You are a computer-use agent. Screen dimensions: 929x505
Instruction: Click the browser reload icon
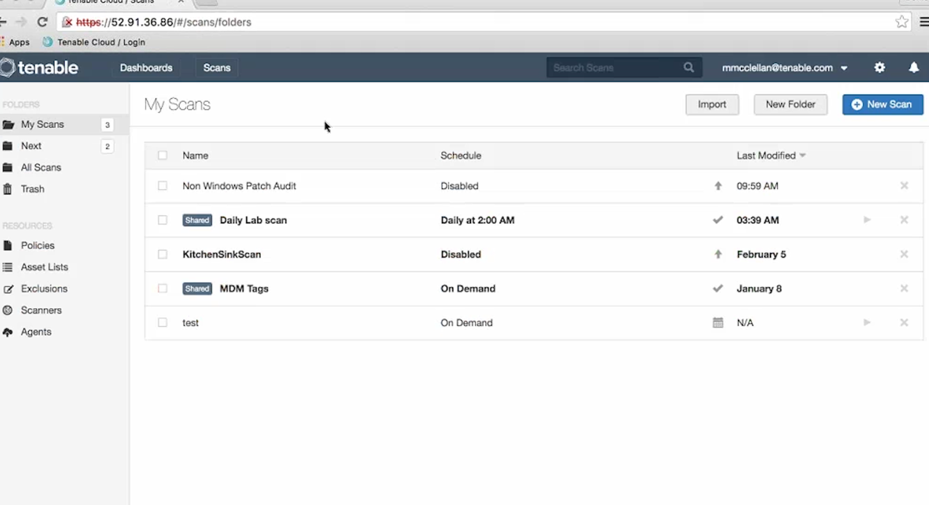(x=42, y=22)
